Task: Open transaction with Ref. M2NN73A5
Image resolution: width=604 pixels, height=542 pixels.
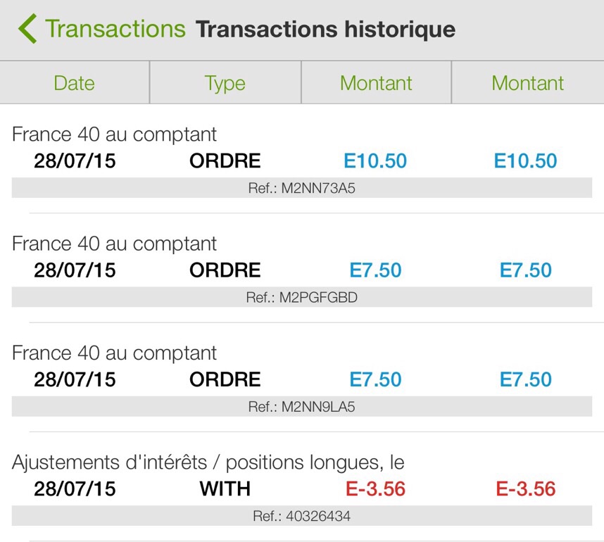Action: (301, 189)
